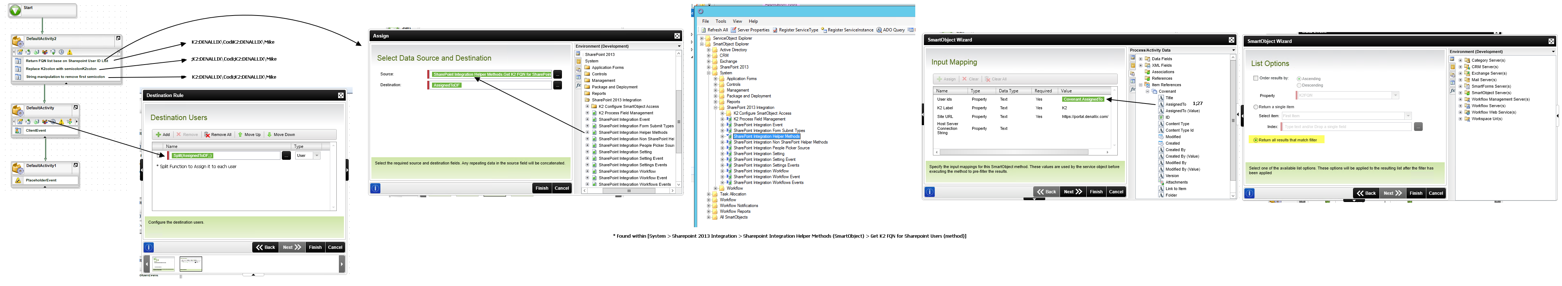Select the Descending radio button
The width and height of the screenshot is (1562, 286).
pos(1299,85)
